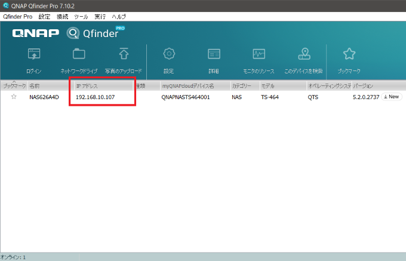
Task: Sort by IP アドレス column header
Action: (103, 86)
